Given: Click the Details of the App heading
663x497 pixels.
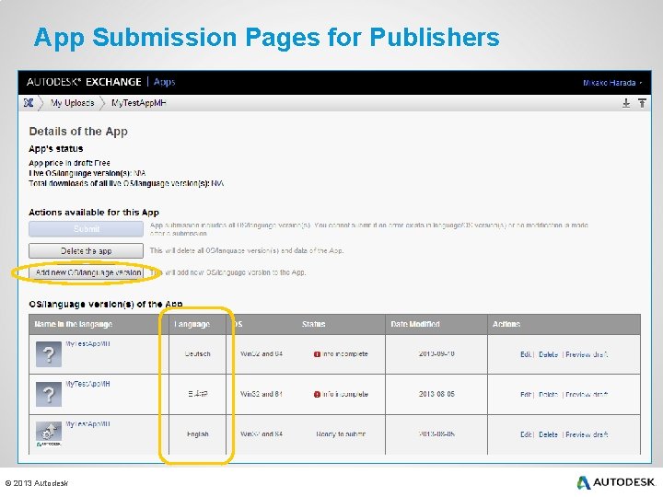Looking at the screenshot, I should pos(78,132).
